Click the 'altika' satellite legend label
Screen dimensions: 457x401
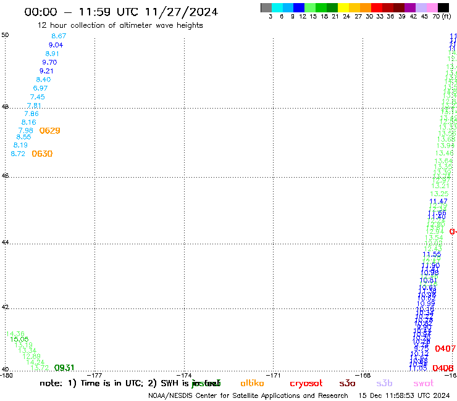coord(252,383)
